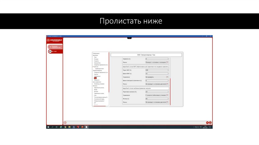
Task: Select Аккумулятор in the settings tree
Action: click(x=97, y=63)
